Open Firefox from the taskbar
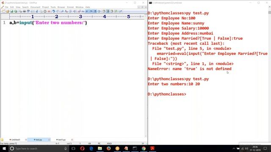Screen dimensions: 271x152 108,149
